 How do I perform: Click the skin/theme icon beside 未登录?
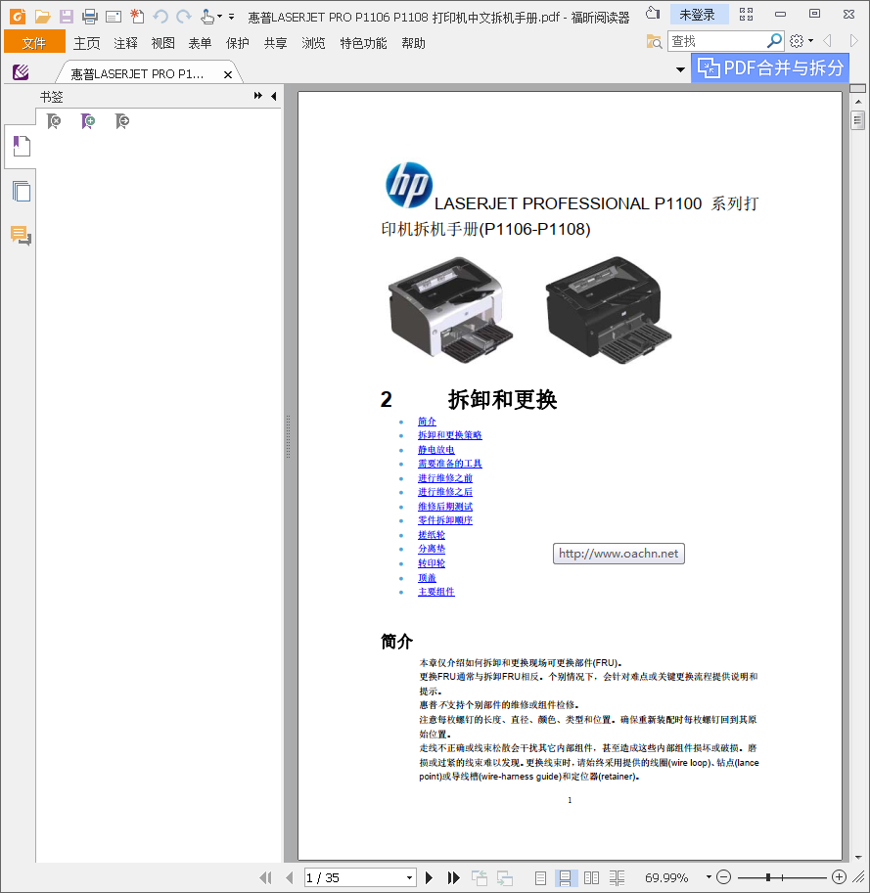(x=653, y=14)
